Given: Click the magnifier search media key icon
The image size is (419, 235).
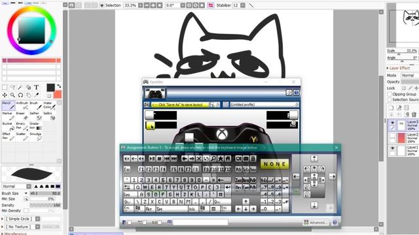Looking at the screenshot, I should coord(213,159).
